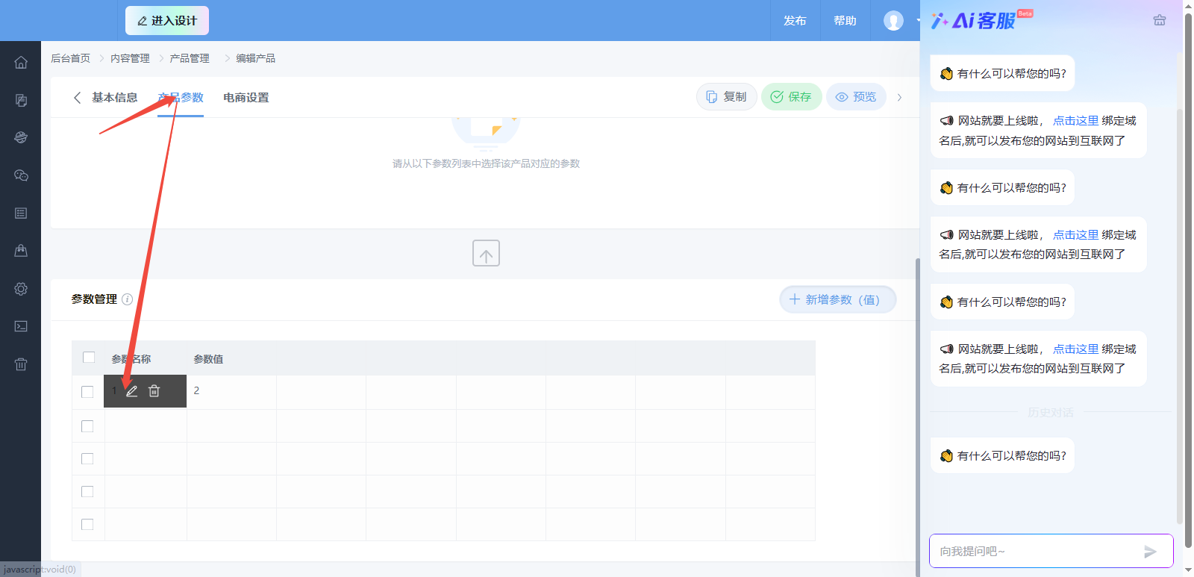
Task: Click the clear chat icon in AI客服 header
Action: (1159, 20)
